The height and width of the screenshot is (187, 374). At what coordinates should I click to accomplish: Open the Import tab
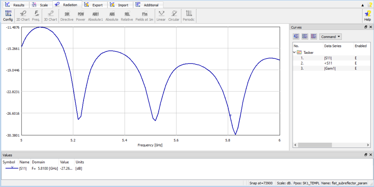pos(120,5)
